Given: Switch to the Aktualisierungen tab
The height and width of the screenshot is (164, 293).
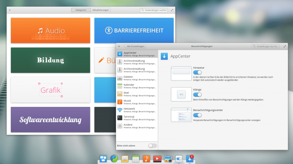Looking at the screenshot, I should (100, 10).
